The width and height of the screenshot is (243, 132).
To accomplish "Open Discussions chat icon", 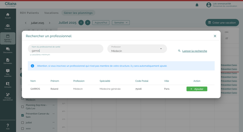I will click(8, 50).
